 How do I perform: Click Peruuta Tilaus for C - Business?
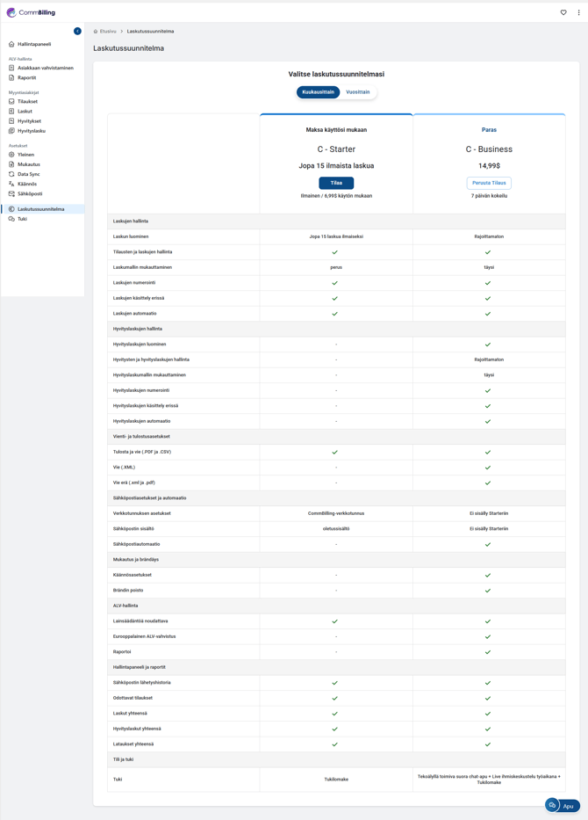click(x=489, y=183)
